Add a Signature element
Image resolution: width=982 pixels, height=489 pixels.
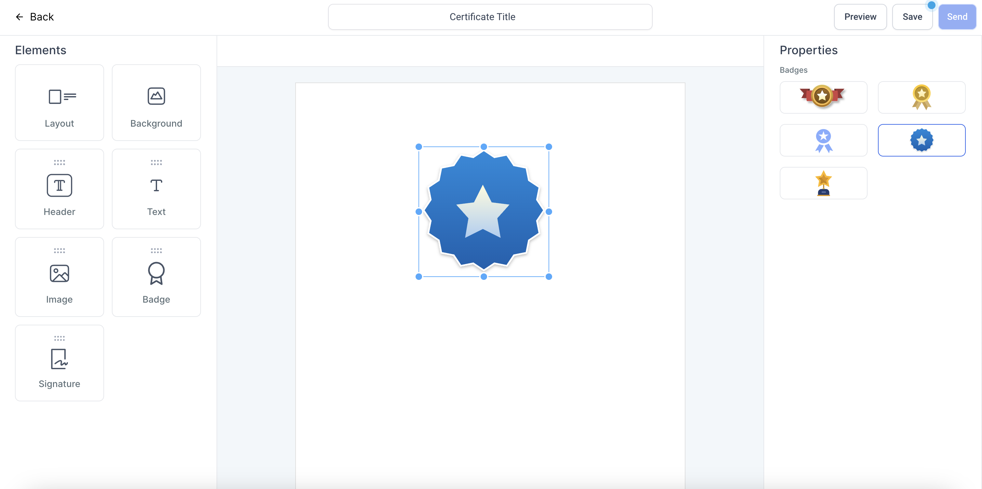[59, 363]
